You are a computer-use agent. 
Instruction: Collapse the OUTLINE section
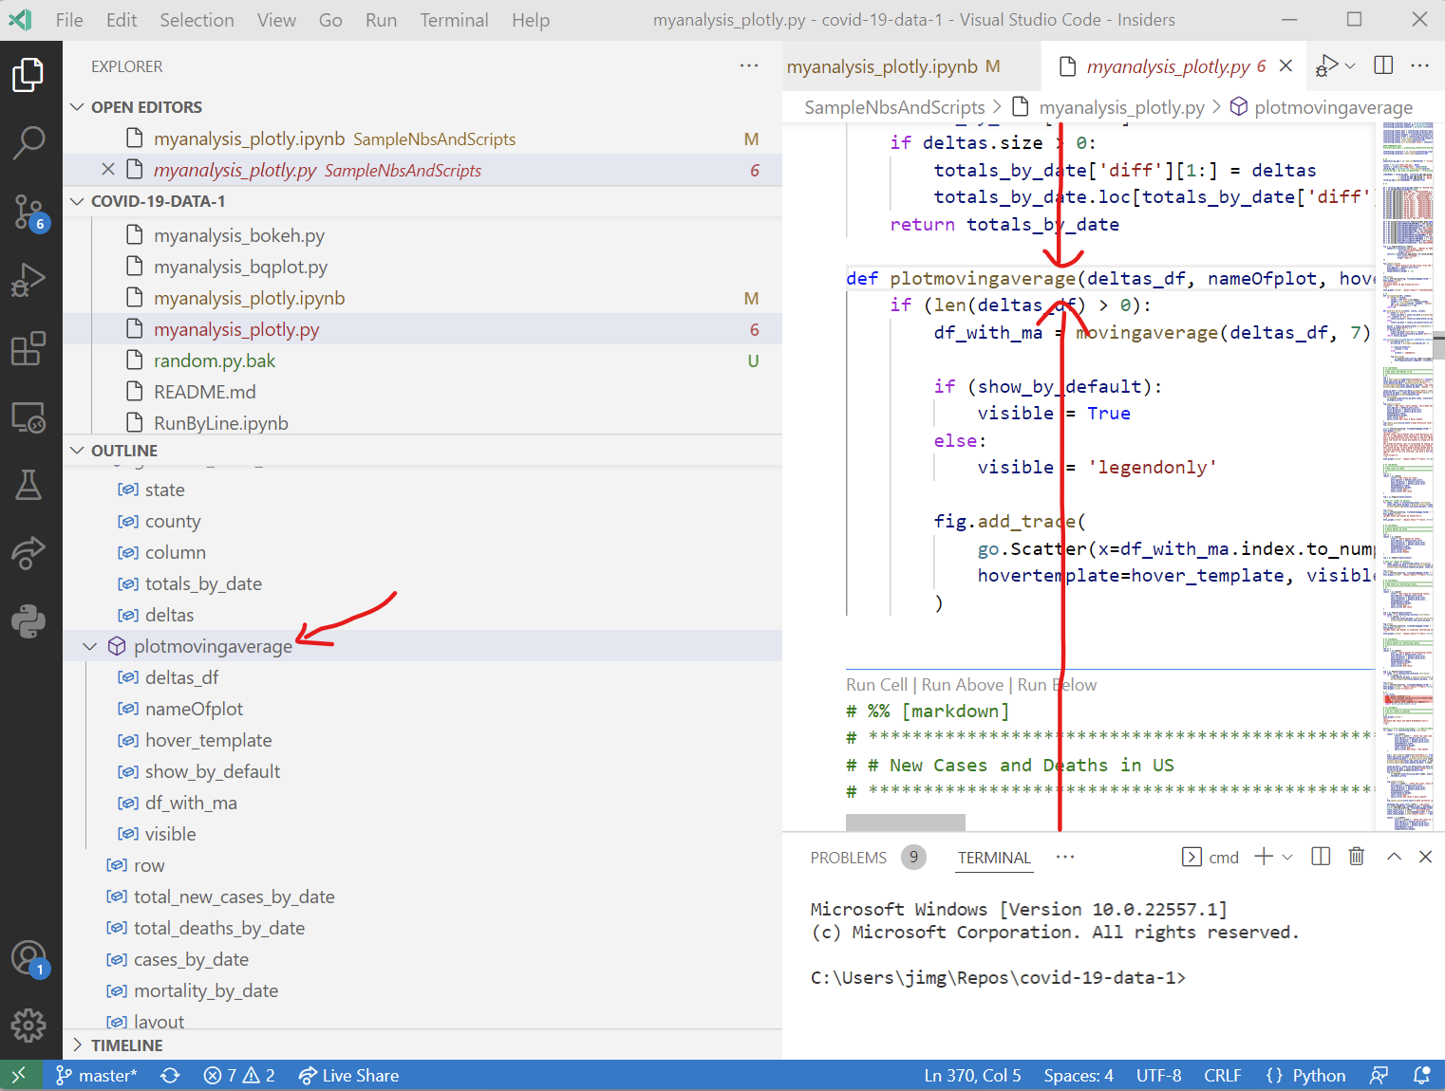pyautogui.click(x=78, y=451)
